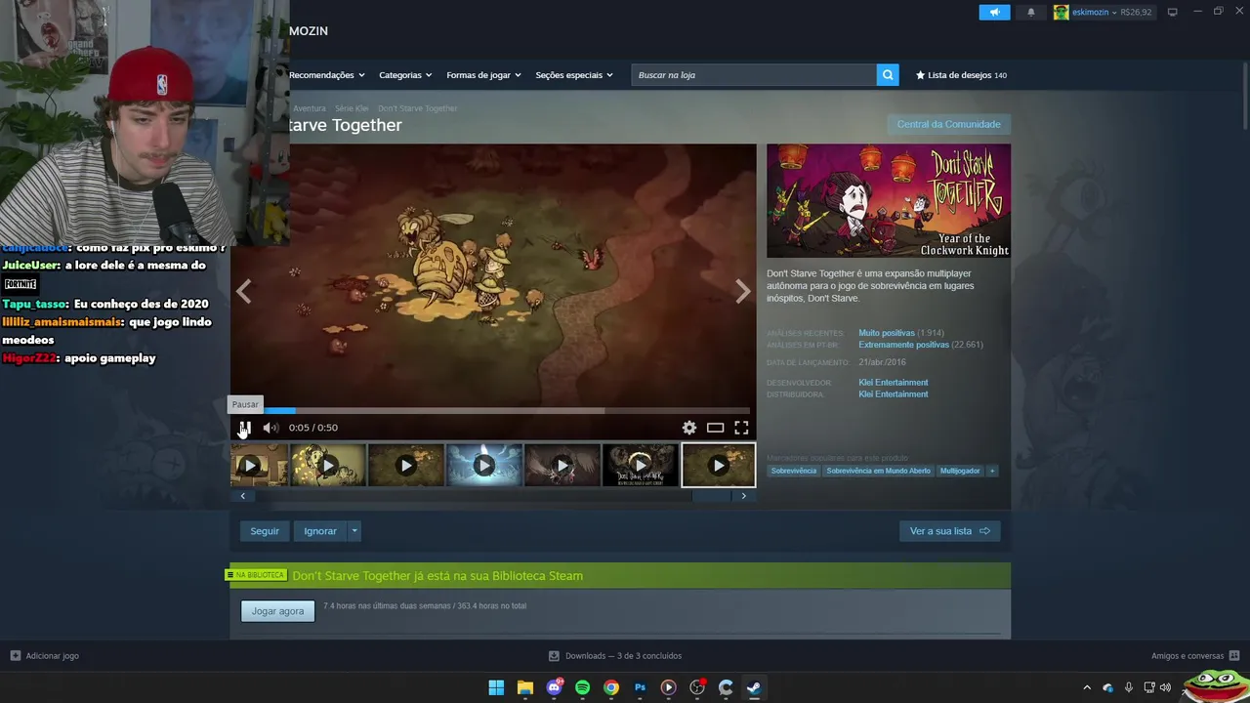Play the third trailer thumbnail
The width and height of the screenshot is (1250, 703).
[406, 466]
